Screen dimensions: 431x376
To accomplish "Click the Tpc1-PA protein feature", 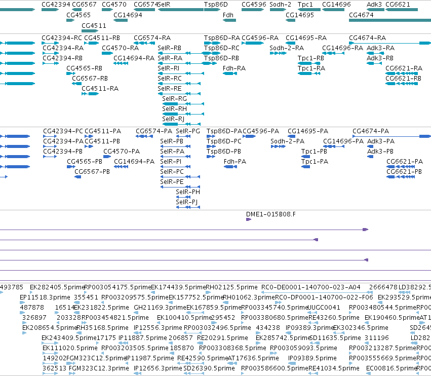I will pyautogui.click(x=306, y=167).
